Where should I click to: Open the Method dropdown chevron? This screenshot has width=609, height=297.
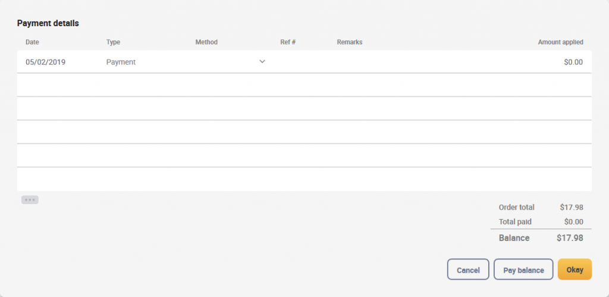tap(262, 61)
